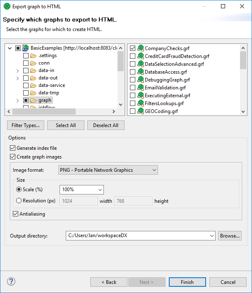Click the graph folder icon in tree

click(x=34, y=100)
